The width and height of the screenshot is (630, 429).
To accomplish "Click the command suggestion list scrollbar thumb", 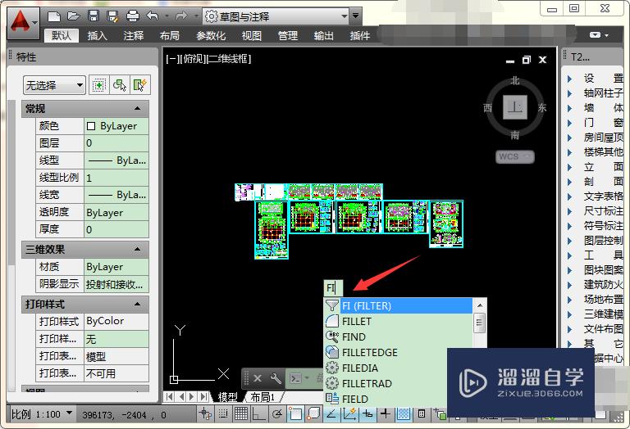I will (479, 323).
